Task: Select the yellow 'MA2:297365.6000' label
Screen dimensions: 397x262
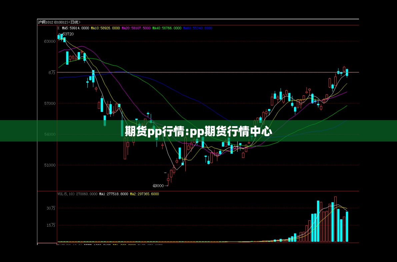Action: (144, 194)
